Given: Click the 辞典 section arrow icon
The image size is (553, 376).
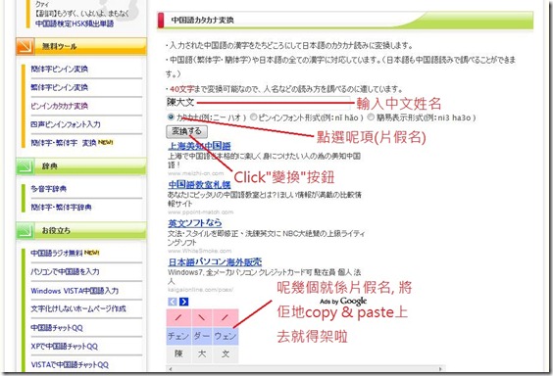Looking at the screenshot, I should coord(25,166).
